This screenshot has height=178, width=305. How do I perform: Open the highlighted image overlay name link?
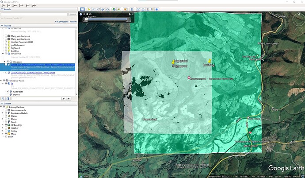pyautogui.click(x=43, y=65)
